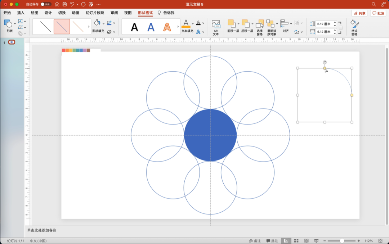
Task: Click the 后移一层 send backward icon
Action: pyautogui.click(x=245, y=24)
